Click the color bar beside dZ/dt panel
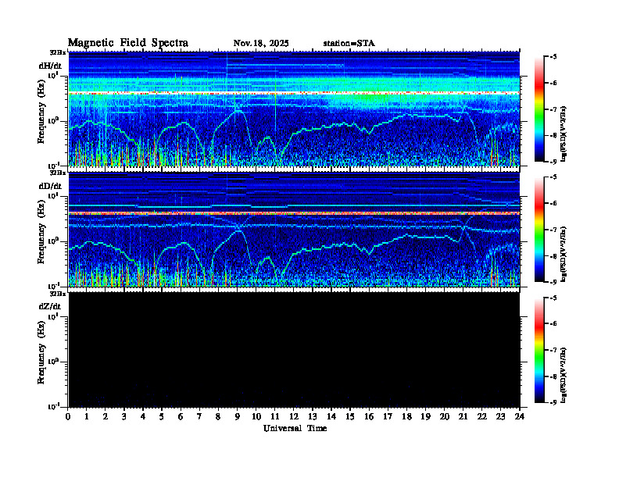Viewport: 619px width, 478px height. click(x=539, y=350)
